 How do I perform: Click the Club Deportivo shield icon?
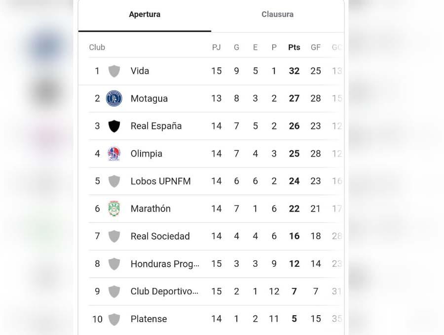(114, 292)
